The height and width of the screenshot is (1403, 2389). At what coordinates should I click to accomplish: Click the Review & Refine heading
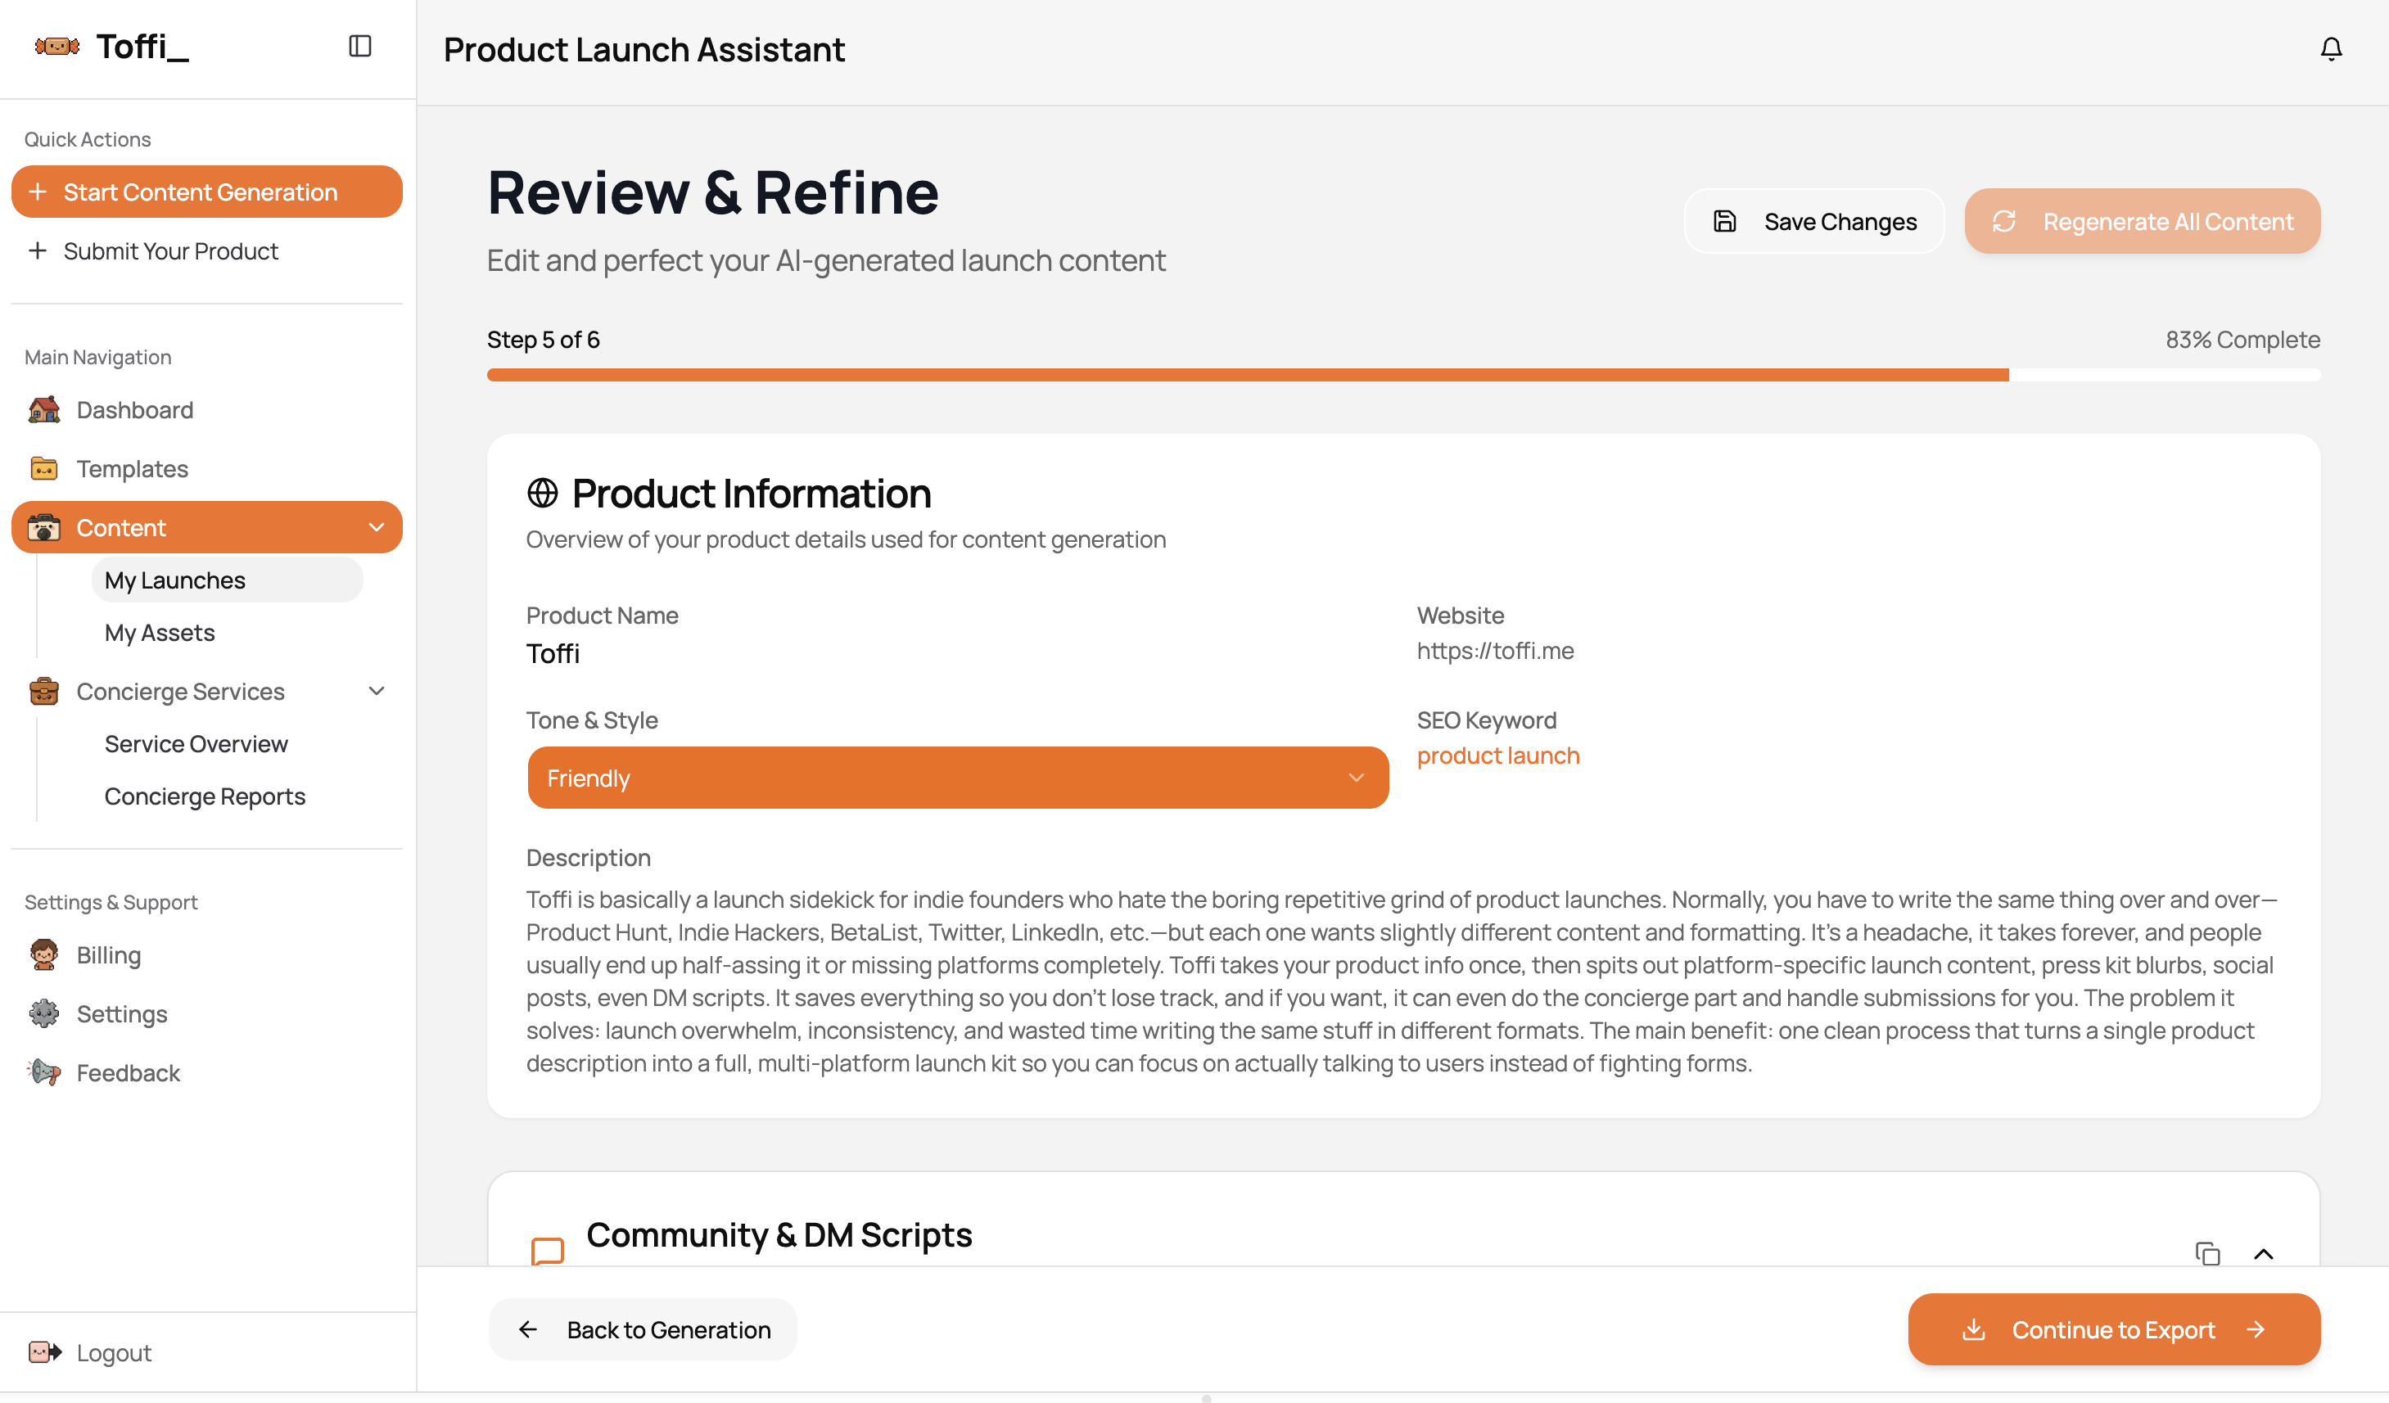713,192
